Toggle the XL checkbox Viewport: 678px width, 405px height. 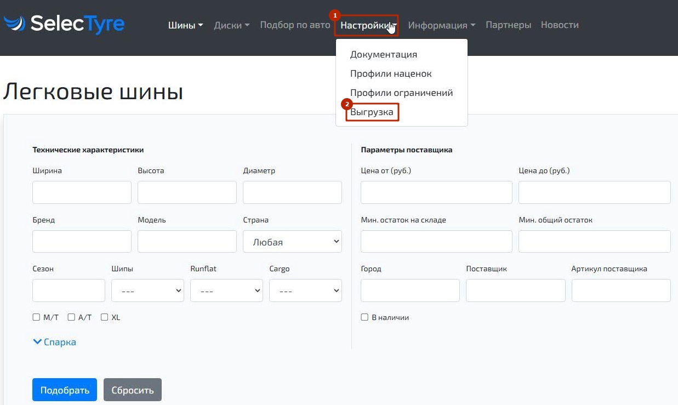pyautogui.click(x=104, y=317)
